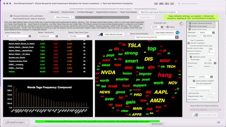Click the globe icon on View Bayes Network
This screenshot has width=226, height=127.
177,32
